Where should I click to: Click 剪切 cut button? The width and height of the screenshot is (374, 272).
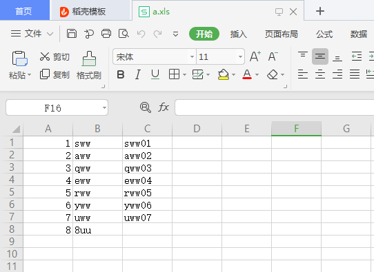(55, 57)
